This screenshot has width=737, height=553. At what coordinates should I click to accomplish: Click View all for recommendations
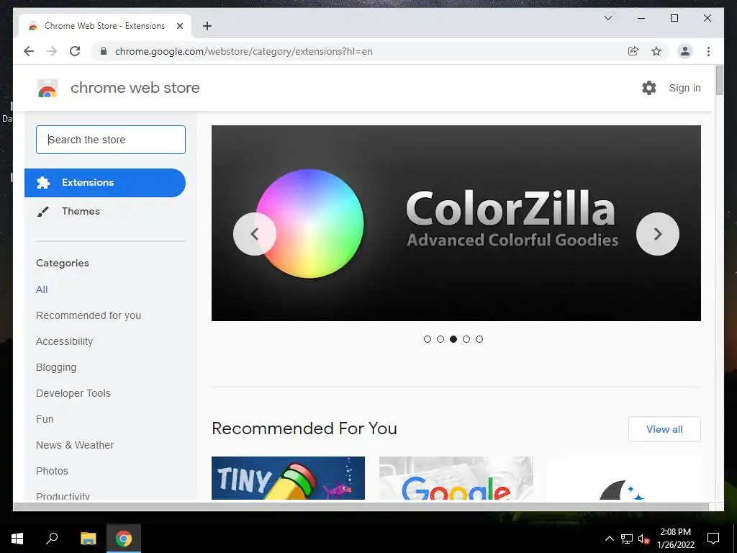tap(664, 429)
